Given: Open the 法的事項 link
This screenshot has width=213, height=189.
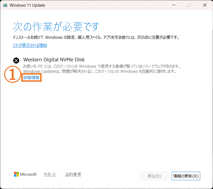Looking at the screenshot, I should pyautogui.click(x=73, y=174).
